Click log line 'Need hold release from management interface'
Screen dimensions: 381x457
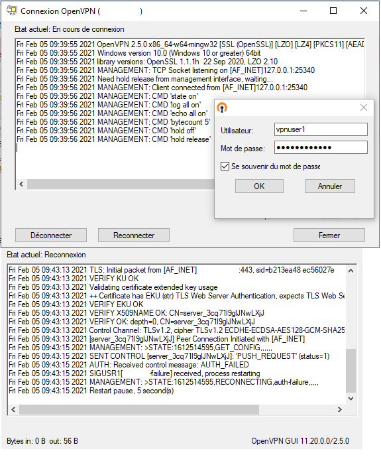[x=145, y=80]
